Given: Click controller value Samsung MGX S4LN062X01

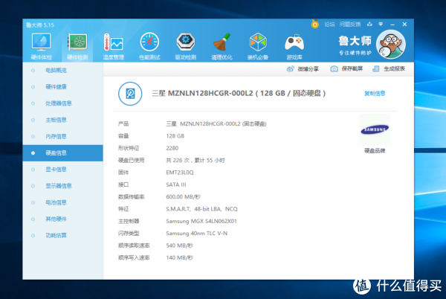Looking at the screenshot, I should (201, 221).
